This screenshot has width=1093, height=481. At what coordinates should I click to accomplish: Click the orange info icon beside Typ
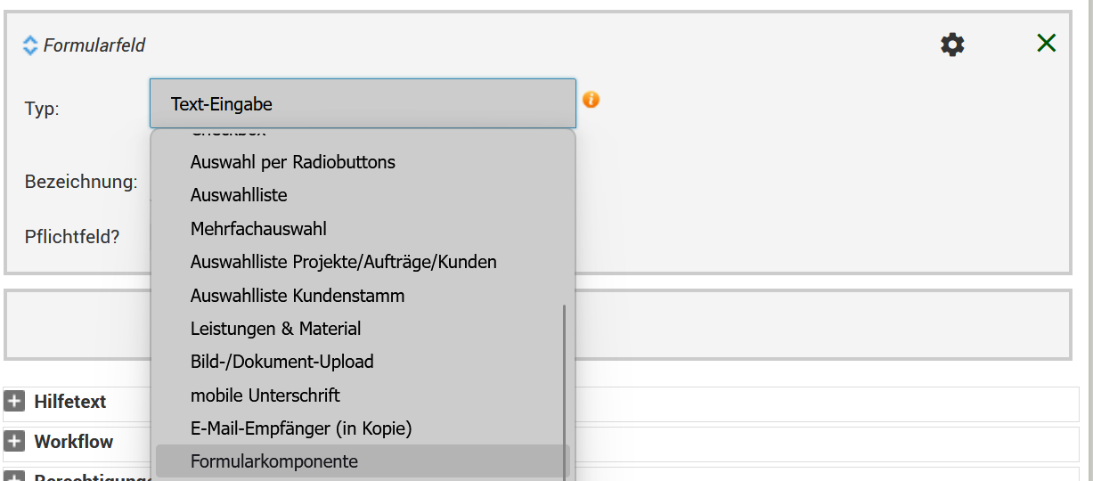tap(591, 100)
